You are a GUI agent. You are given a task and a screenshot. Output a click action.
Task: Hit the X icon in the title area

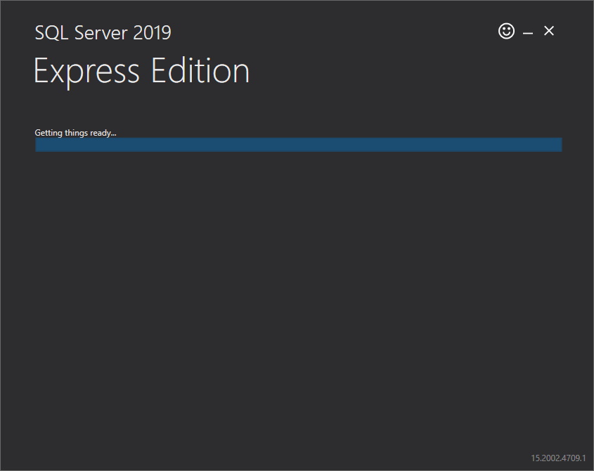(x=549, y=31)
